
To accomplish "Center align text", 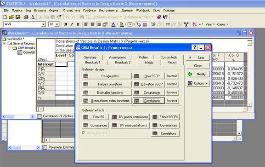I will point(92,24).
